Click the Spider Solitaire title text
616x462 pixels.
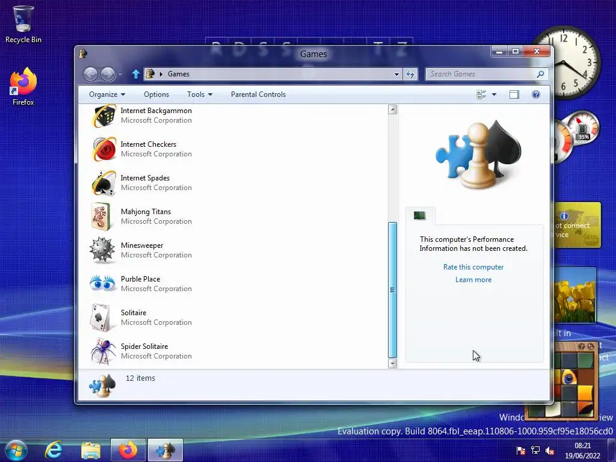click(144, 346)
